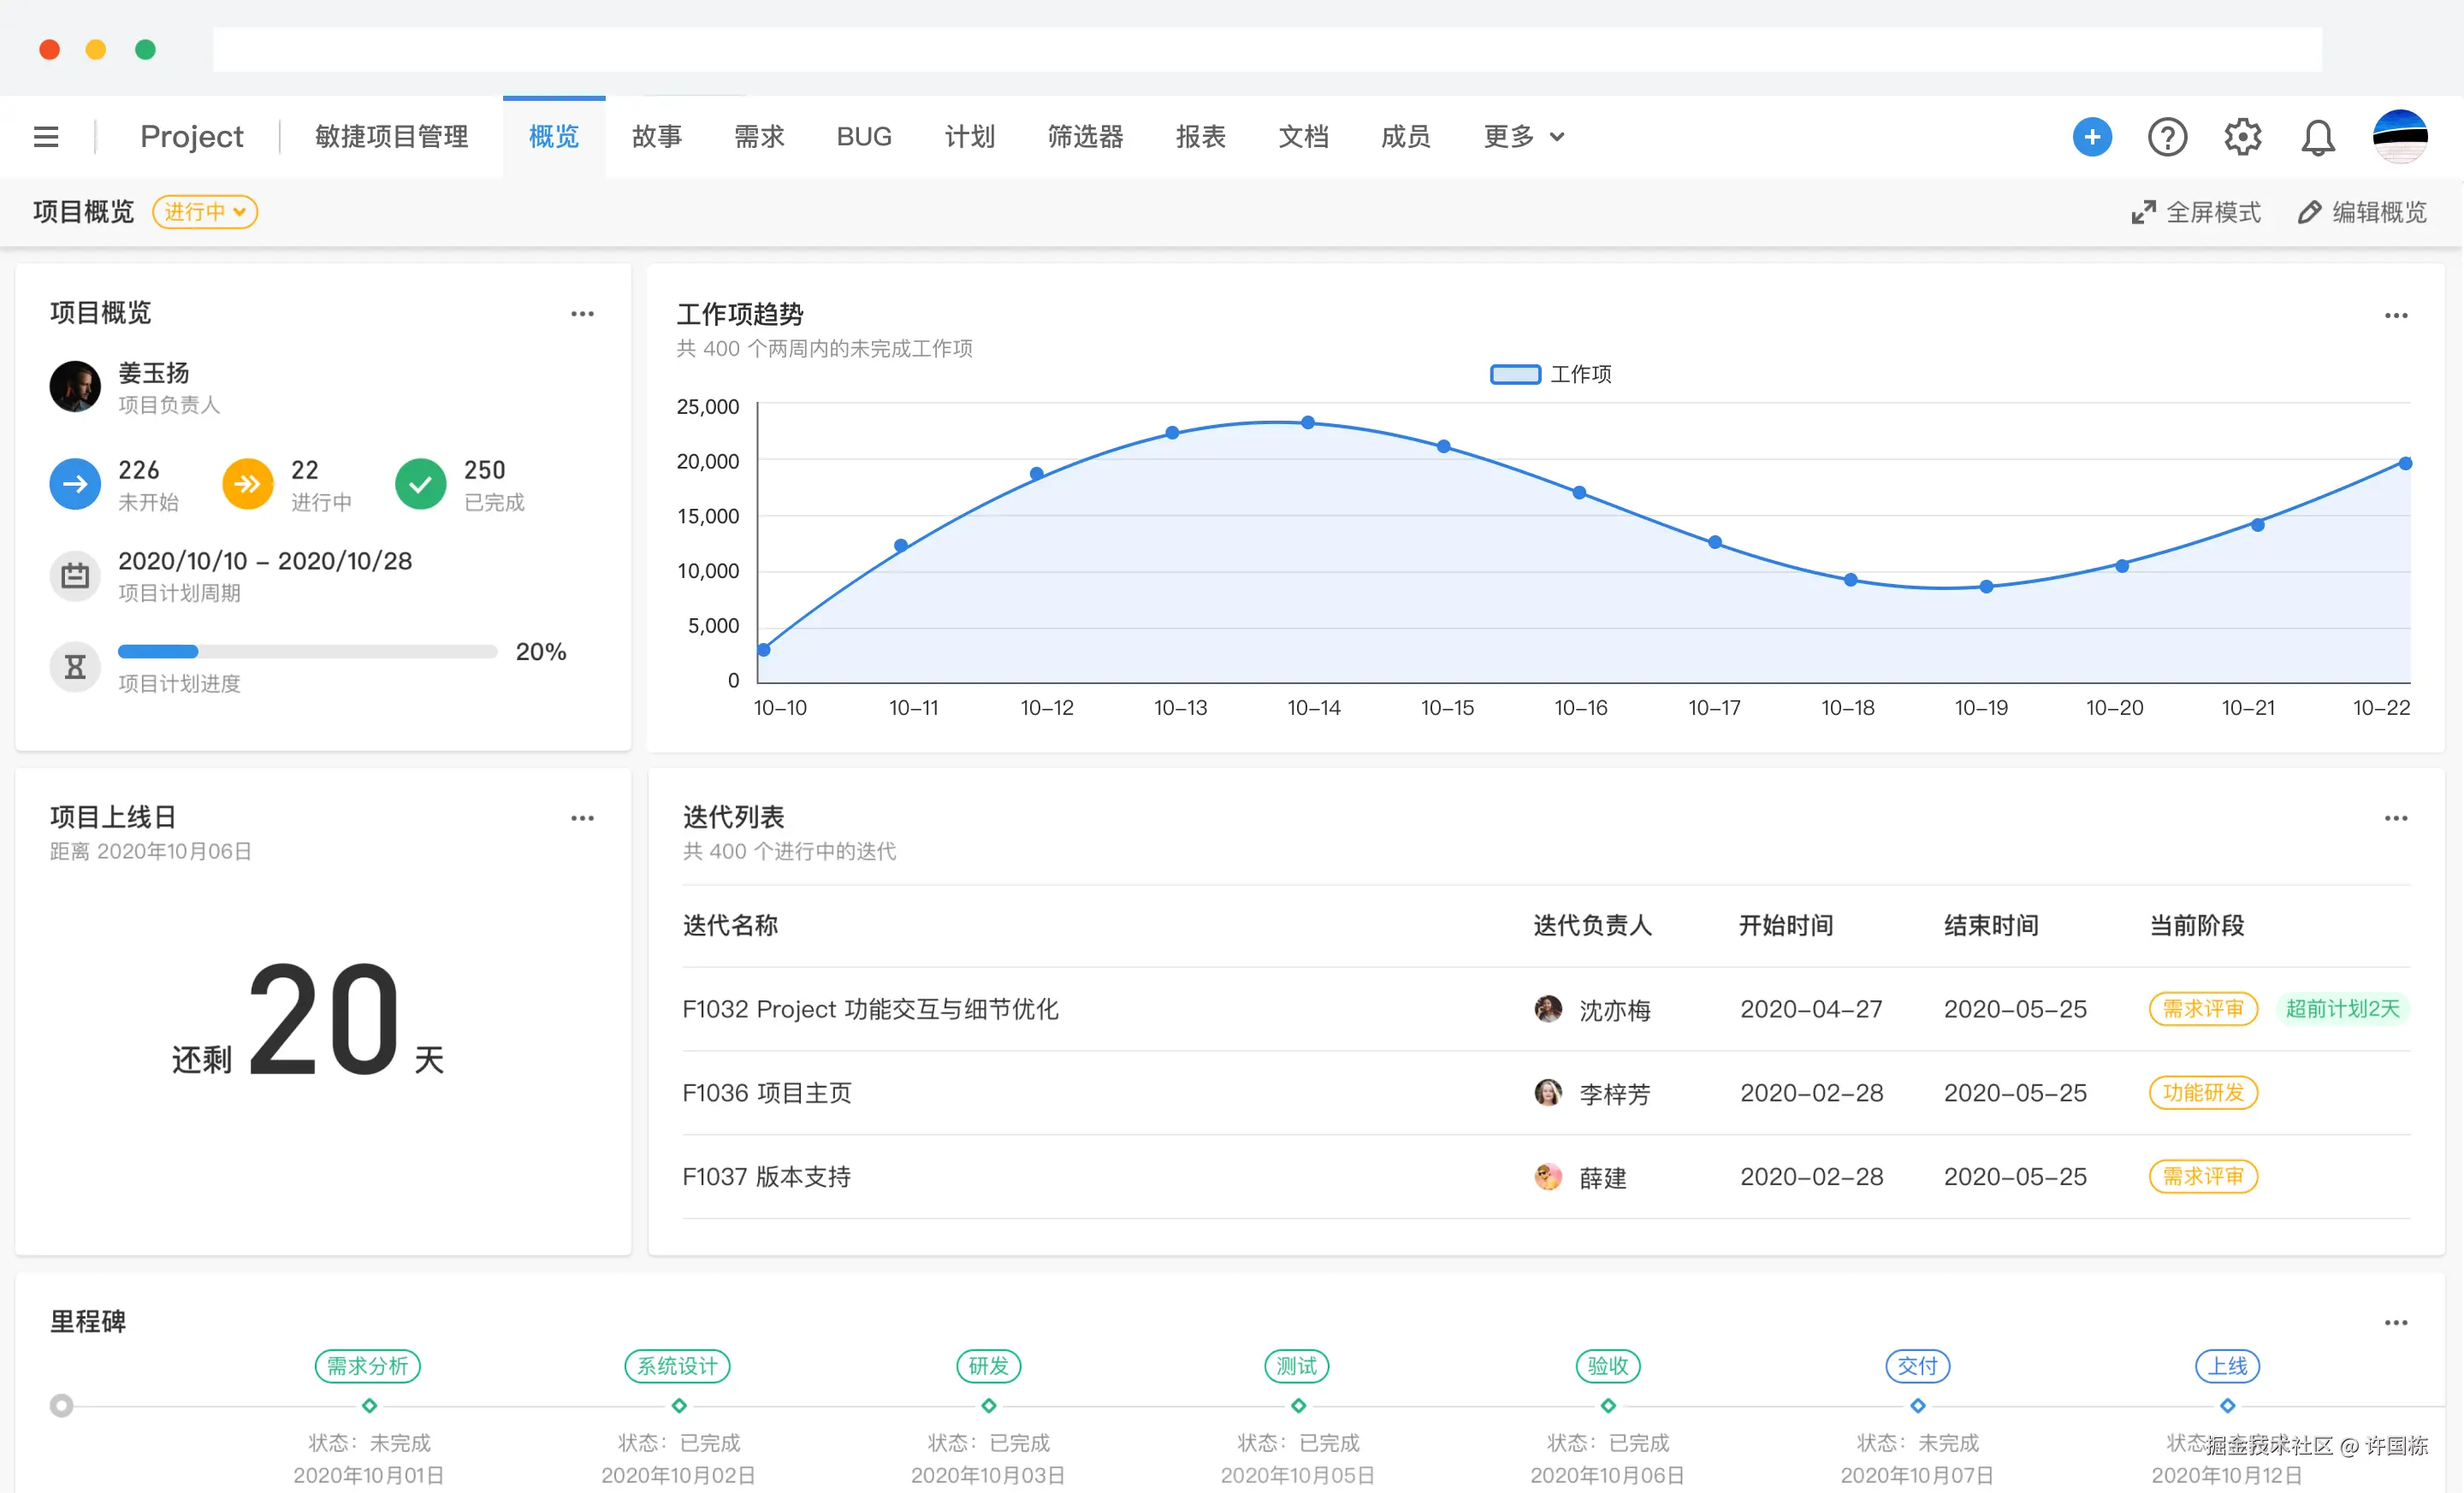Open more options on 迭代列表 card
This screenshot has height=1493, width=2464.
(2396, 817)
